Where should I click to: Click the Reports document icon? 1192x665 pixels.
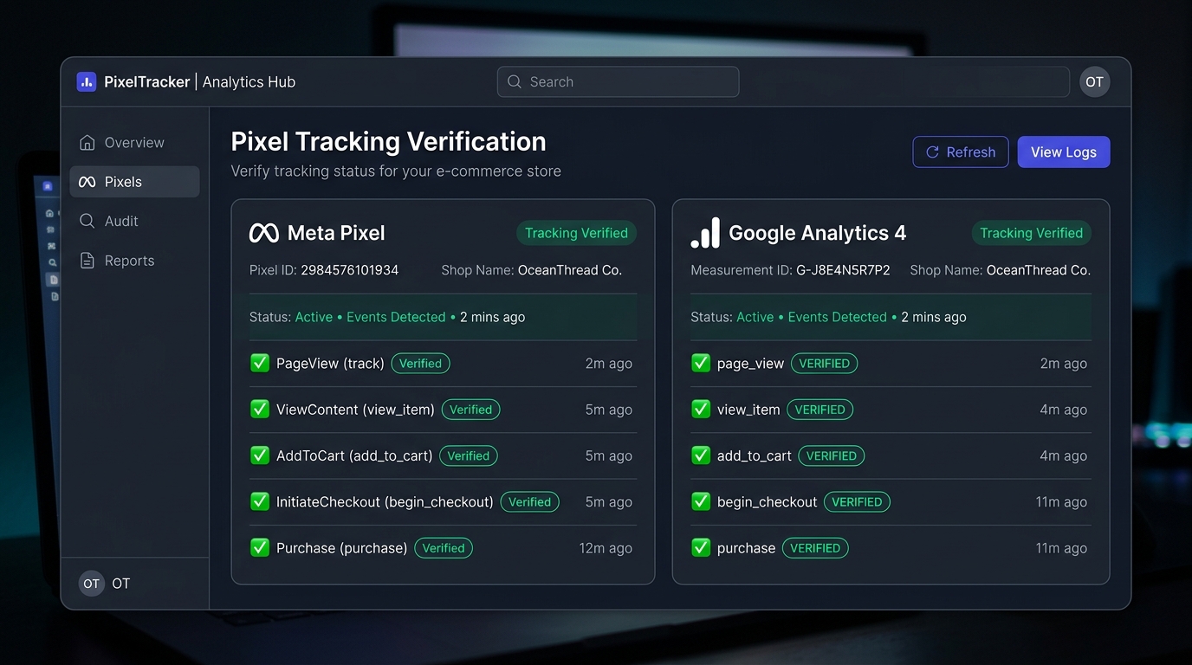tap(87, 261)
